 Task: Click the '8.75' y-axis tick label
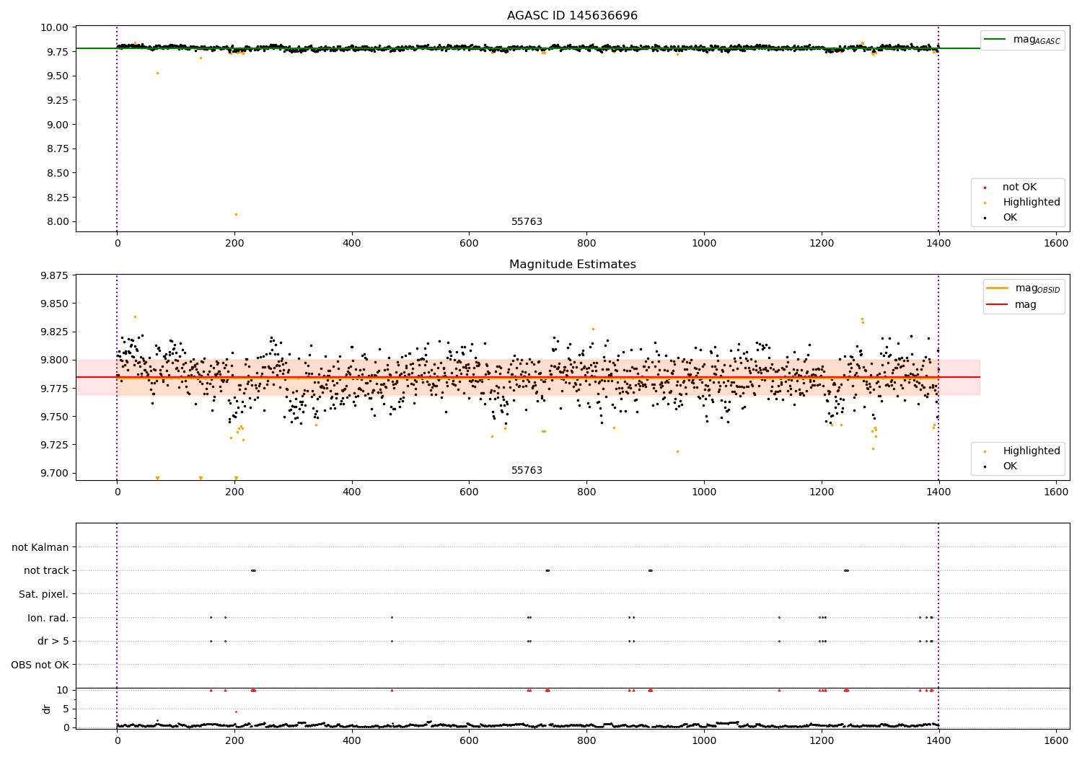(x=58, y=149)
